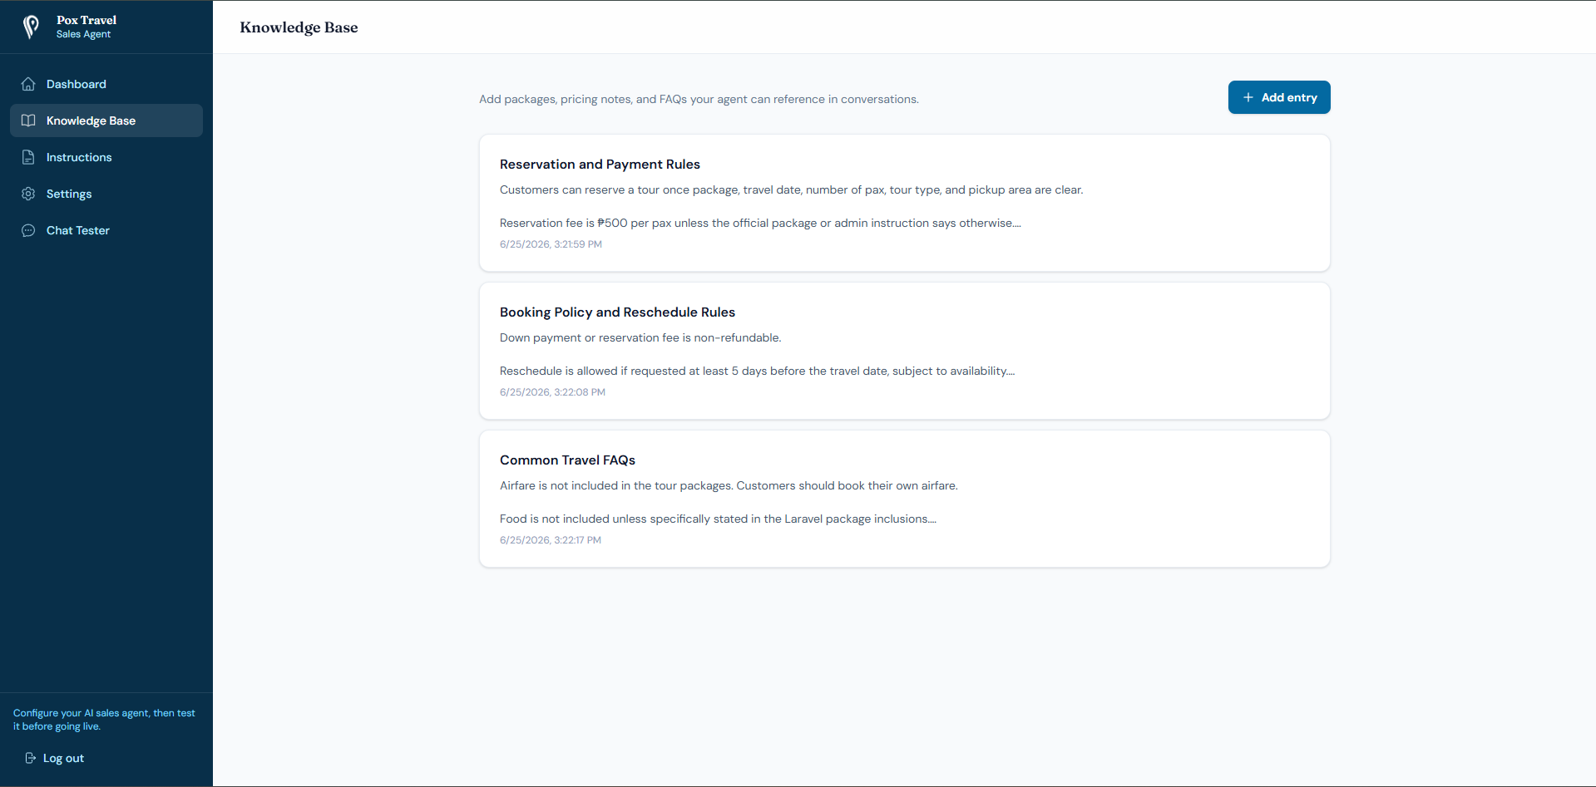Click the Log out link
The image size is (1596, 787).
point(55,758)
